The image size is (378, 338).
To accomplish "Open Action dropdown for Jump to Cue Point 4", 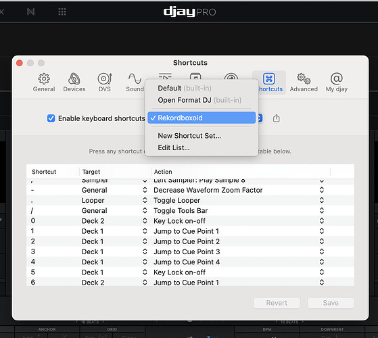I will tap(322, 262).
